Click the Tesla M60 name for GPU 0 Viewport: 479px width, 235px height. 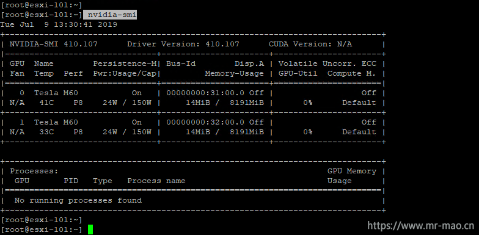tap(56, 93)
